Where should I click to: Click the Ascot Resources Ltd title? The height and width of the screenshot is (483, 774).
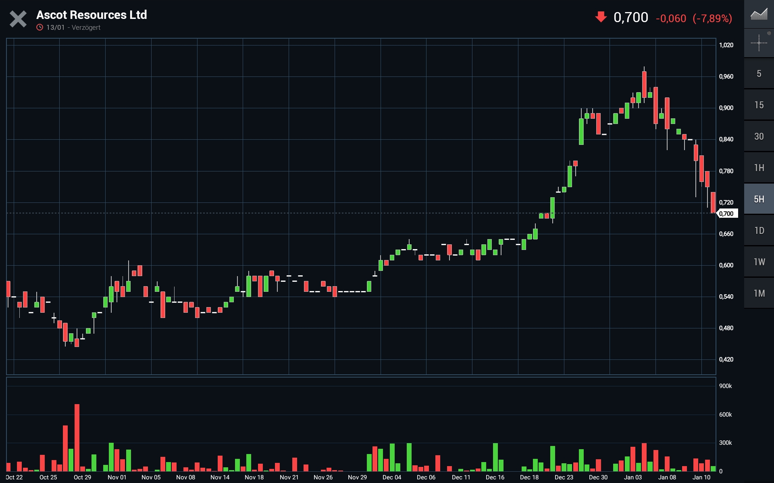[92, 15]
